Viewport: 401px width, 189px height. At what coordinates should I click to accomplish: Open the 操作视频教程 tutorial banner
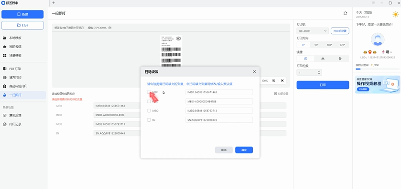378,85
